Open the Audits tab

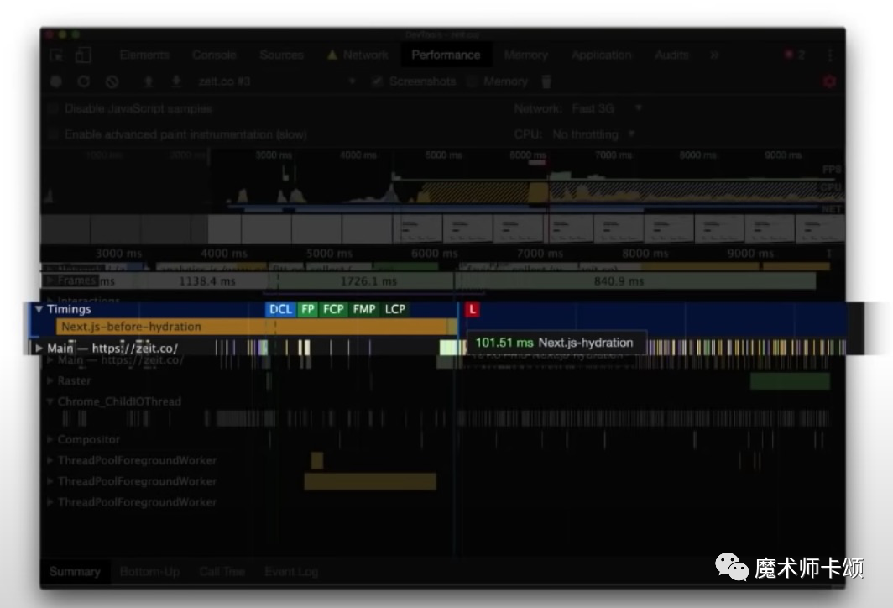pos(671,55)
